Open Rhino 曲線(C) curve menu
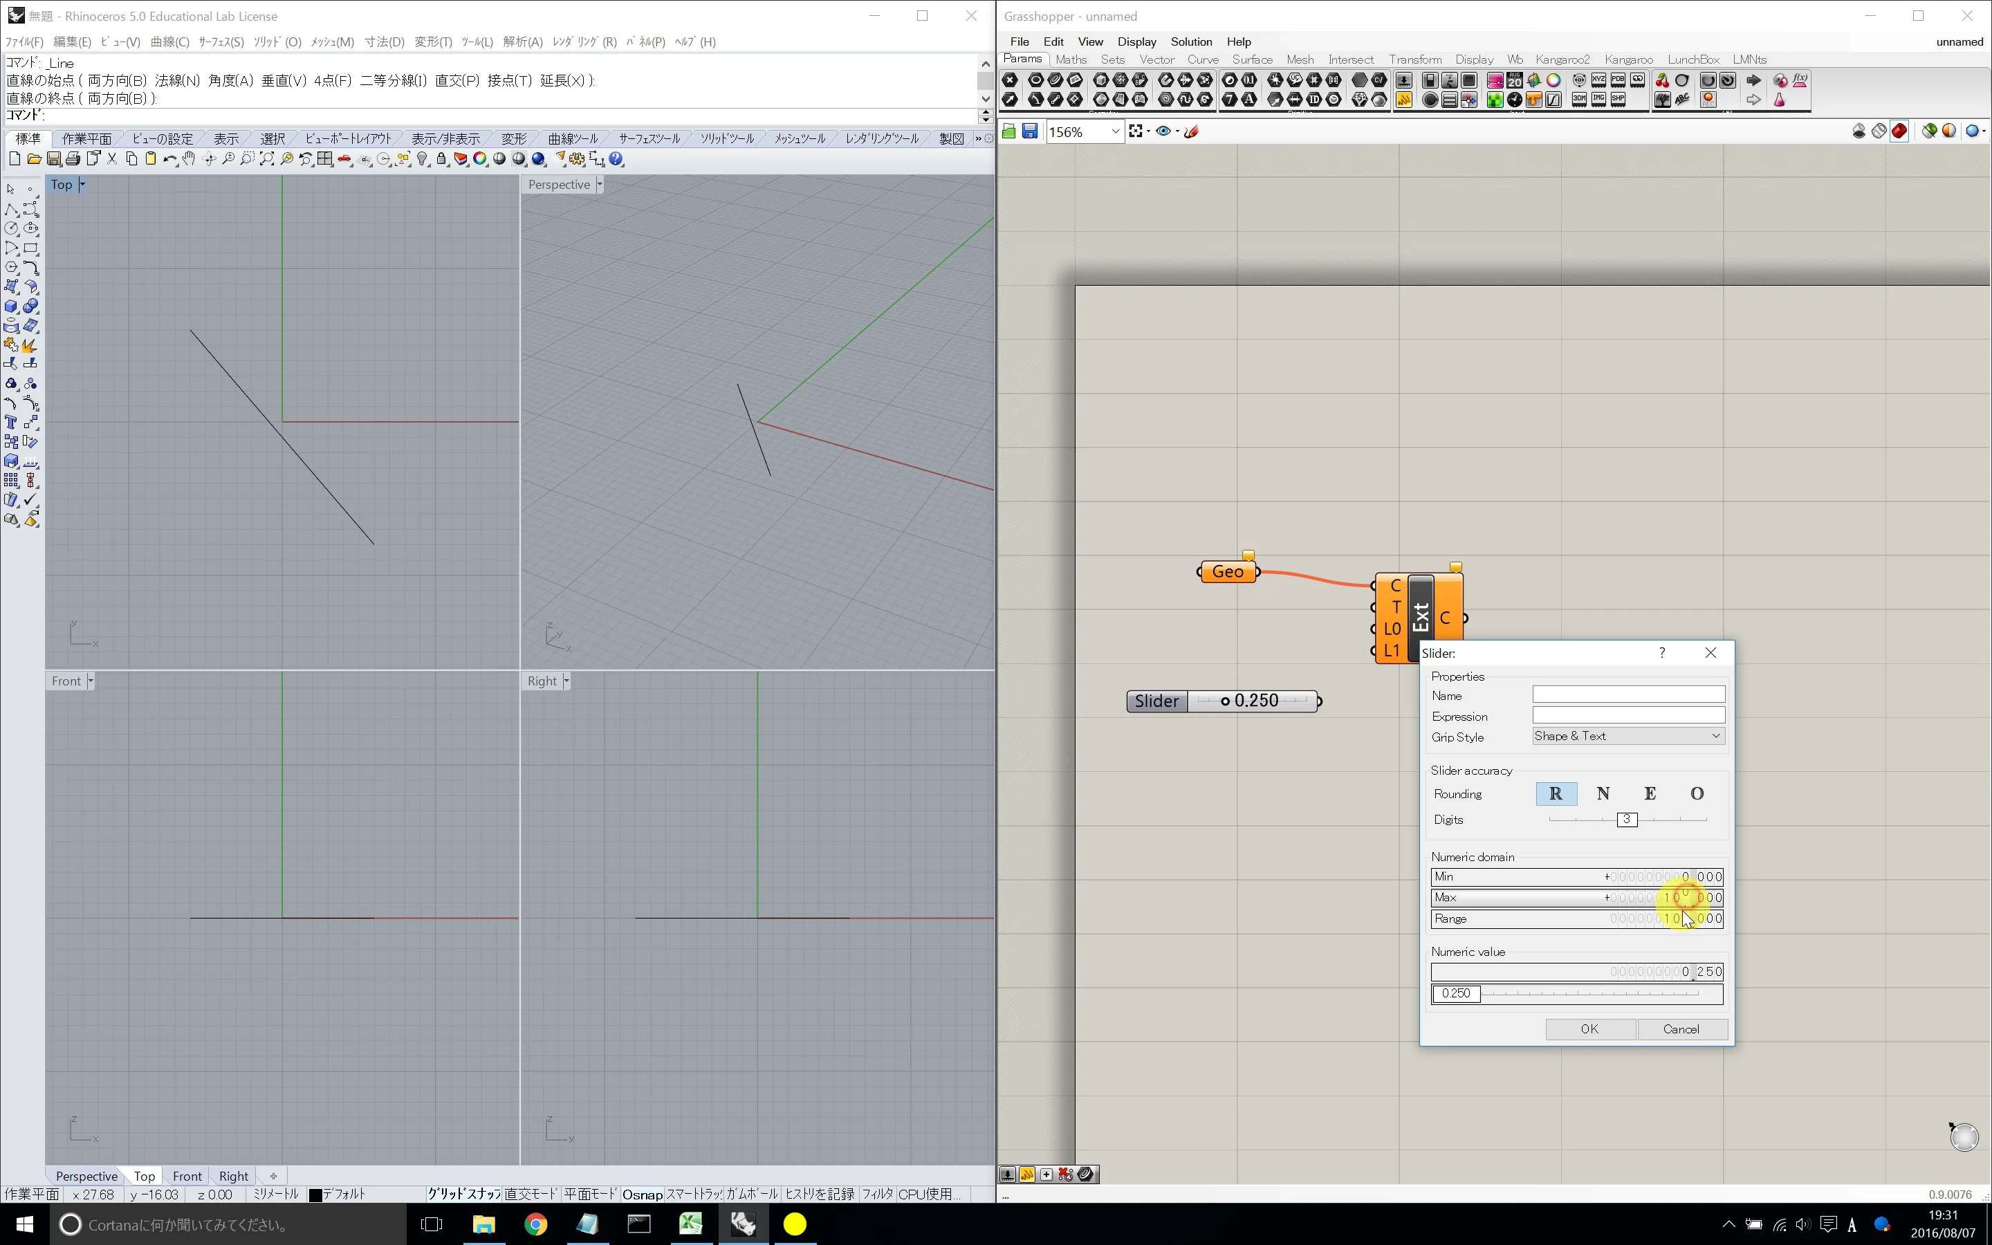 (169, 41)
